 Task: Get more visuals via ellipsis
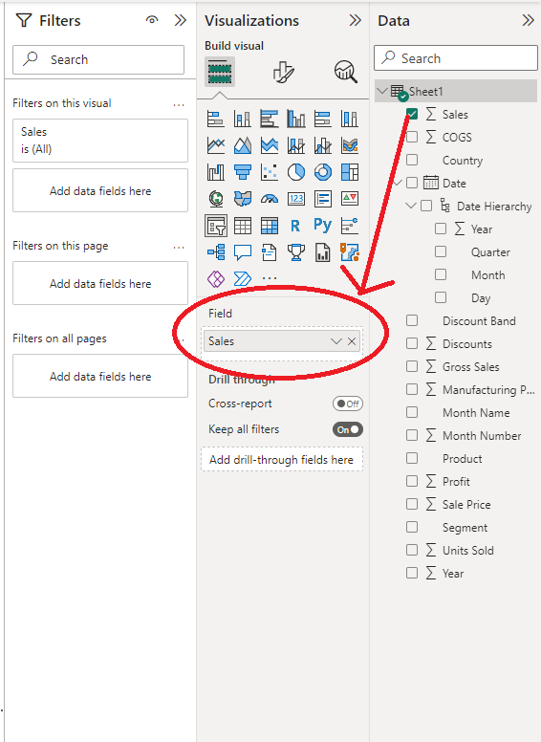click(x=270, y=278)
